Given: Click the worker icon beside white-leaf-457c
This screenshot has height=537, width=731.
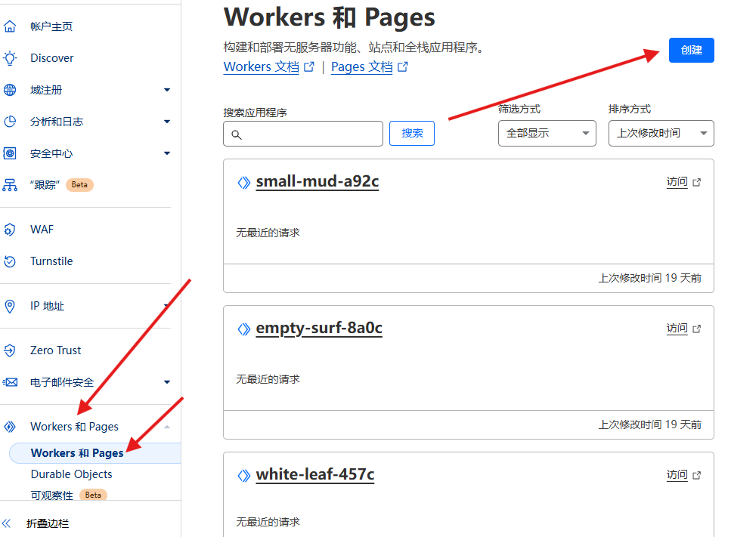Looking at the screenshot, I should pos(244,476).
